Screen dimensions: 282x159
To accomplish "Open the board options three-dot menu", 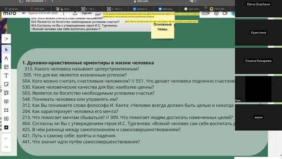I will (x=63, y=14).
